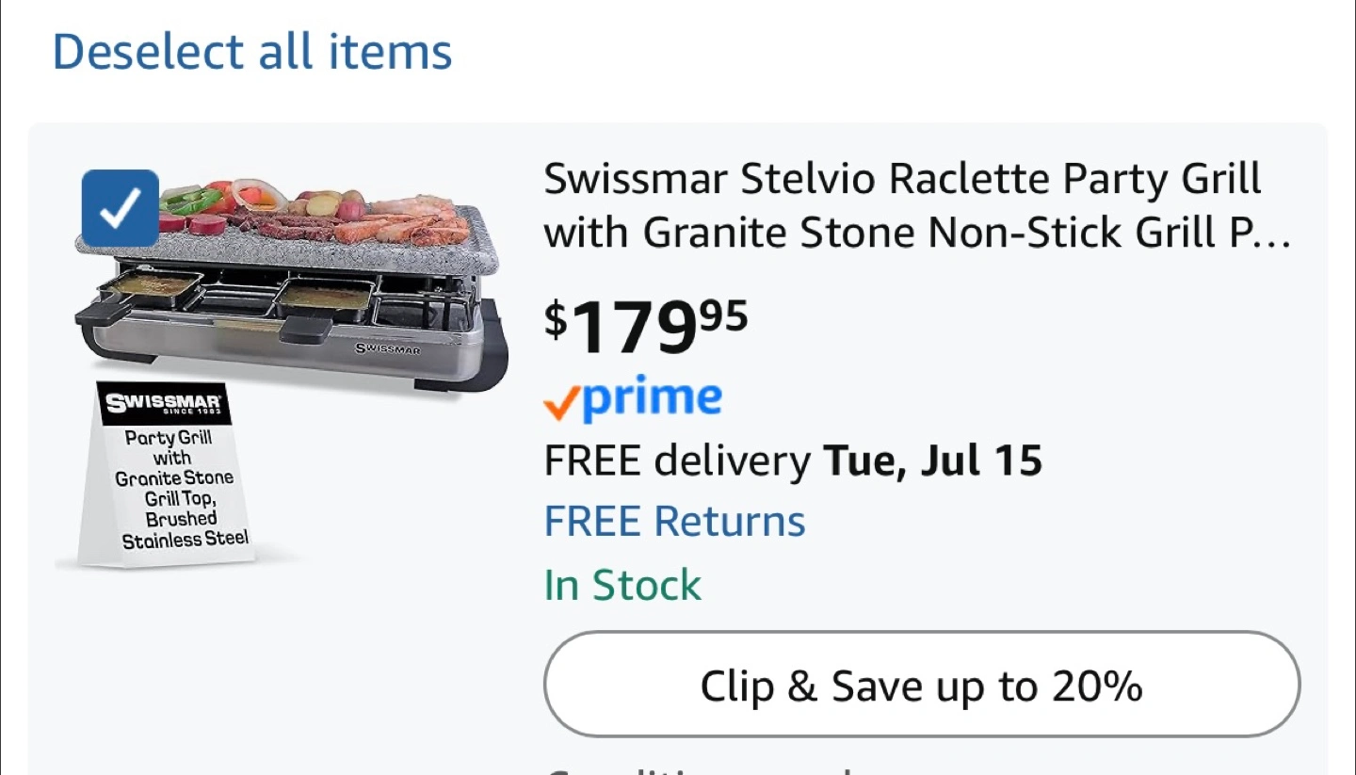Expand the truncated title ellipsis
Screen dimensions: 1356x775
1274,235
